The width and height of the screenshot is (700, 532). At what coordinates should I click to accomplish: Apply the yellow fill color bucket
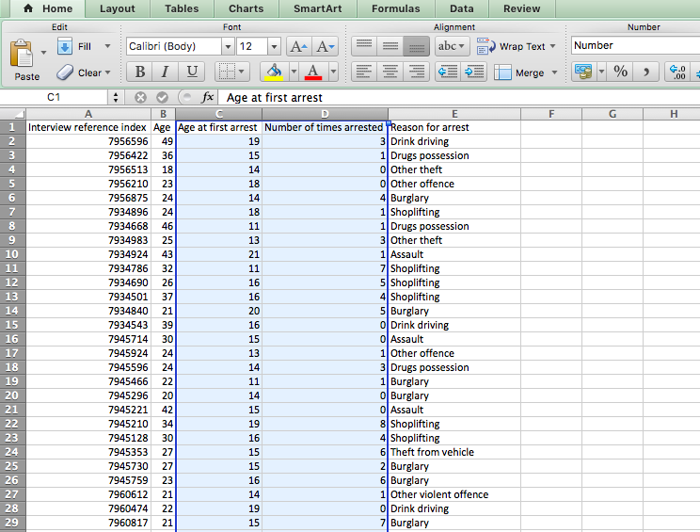point(272,72)
